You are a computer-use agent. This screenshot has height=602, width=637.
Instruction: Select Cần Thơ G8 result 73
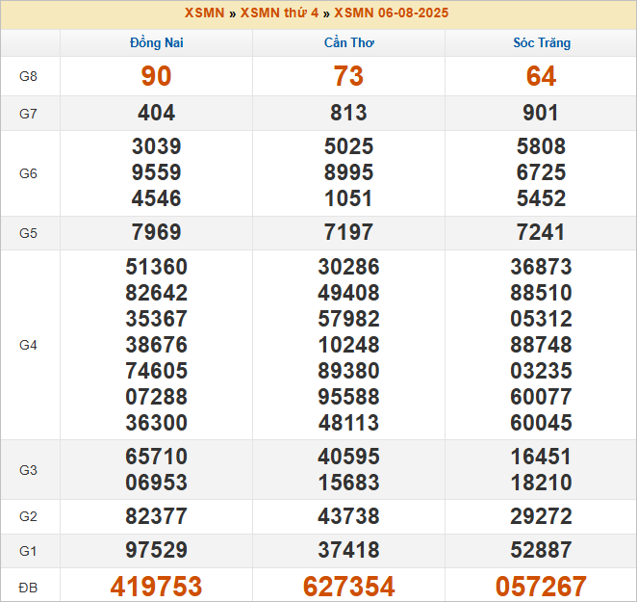[x=348, y=76]
